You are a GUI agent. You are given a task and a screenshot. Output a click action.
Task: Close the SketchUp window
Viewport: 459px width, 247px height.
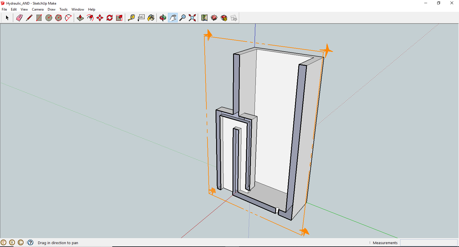point(452,3)
